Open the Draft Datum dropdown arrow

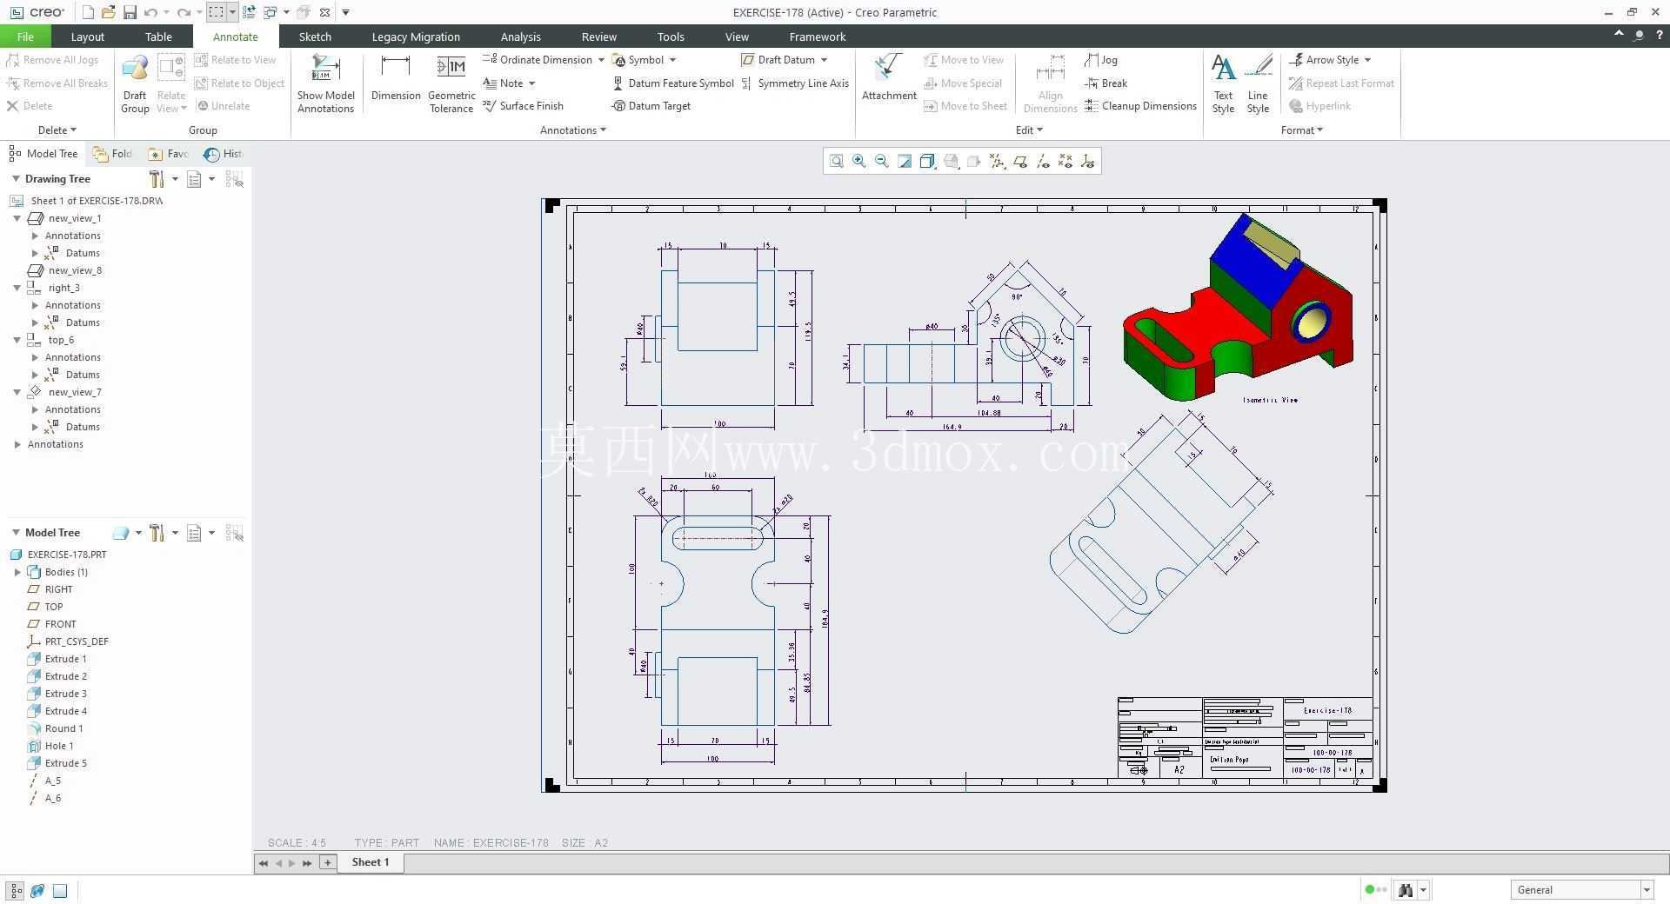coord(824,60)
